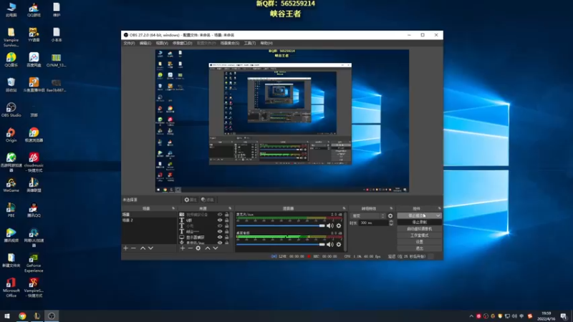Open source properties gear in Sources toolbar
Image resolution: width=573 pixels, height=322 pixels.
coord(198,248)
